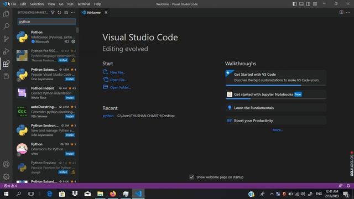Open the Explorer view in activity bar
Viewport: 354px width, 199px height.
[x=6, y=14]
